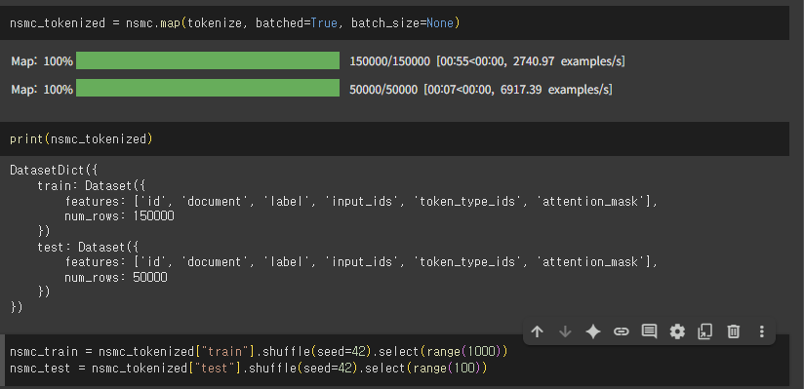Viewport: 804px width, 389px height.
Task: Copy link to cell with the chain icon
Action: (621, 331)
